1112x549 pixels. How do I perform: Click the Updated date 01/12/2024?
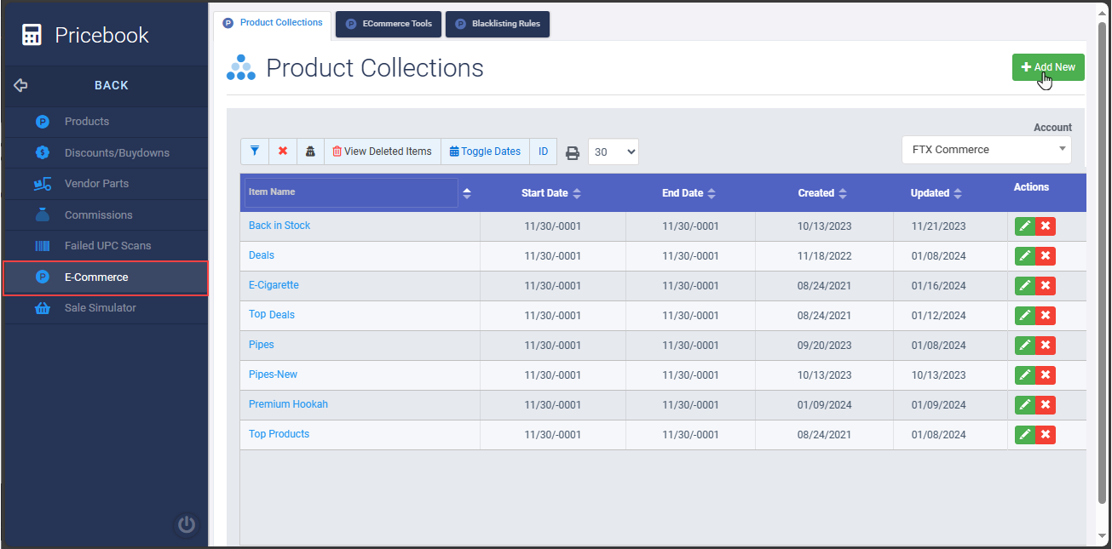pos(938,316)
